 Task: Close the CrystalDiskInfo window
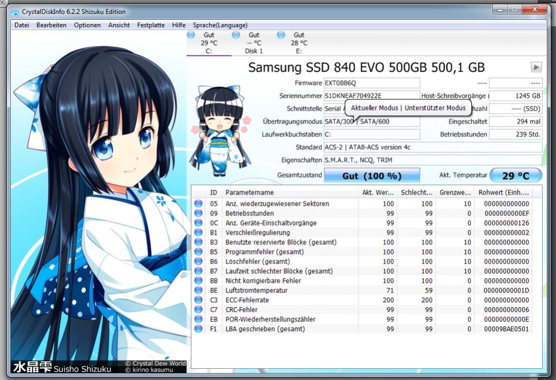(x=535, y=10)
